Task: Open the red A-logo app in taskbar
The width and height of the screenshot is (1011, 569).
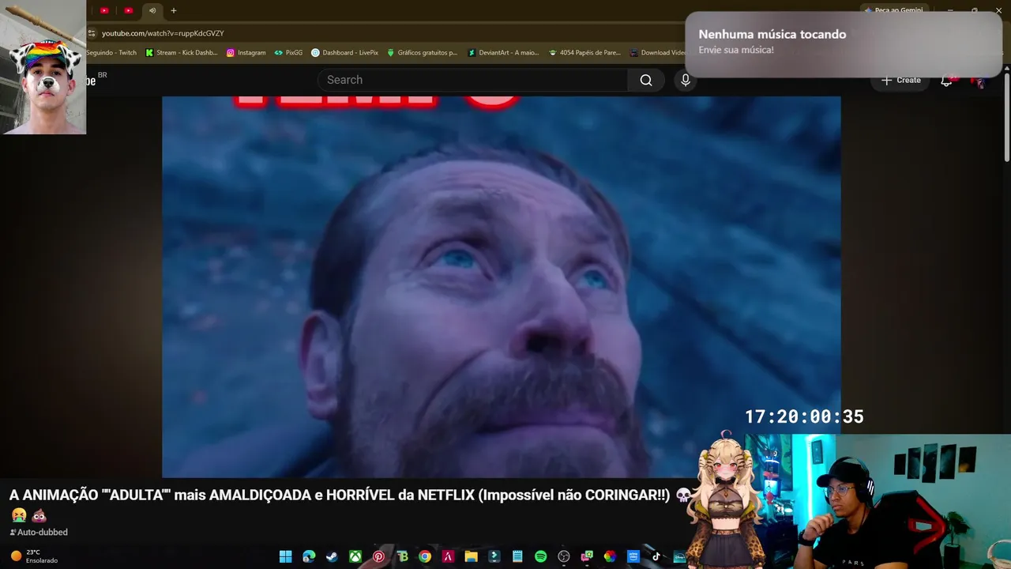Action: 448,556
